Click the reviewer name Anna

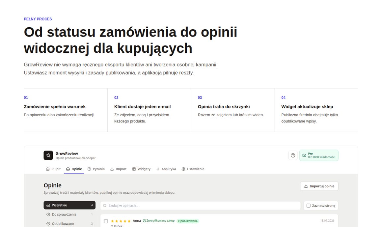pos(137,221)
